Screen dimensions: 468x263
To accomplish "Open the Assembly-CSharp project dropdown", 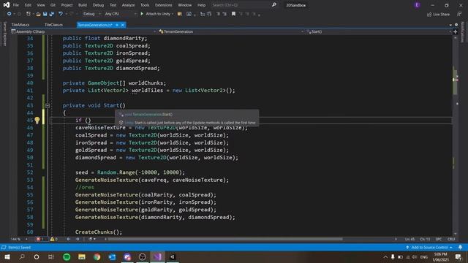I will [x=83, y=31].
